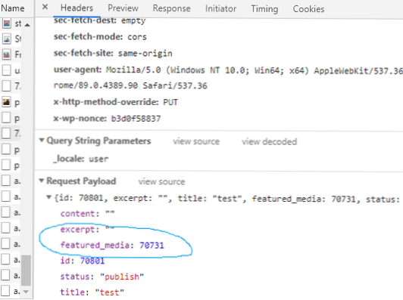Open the Response tab

point(172,8)
